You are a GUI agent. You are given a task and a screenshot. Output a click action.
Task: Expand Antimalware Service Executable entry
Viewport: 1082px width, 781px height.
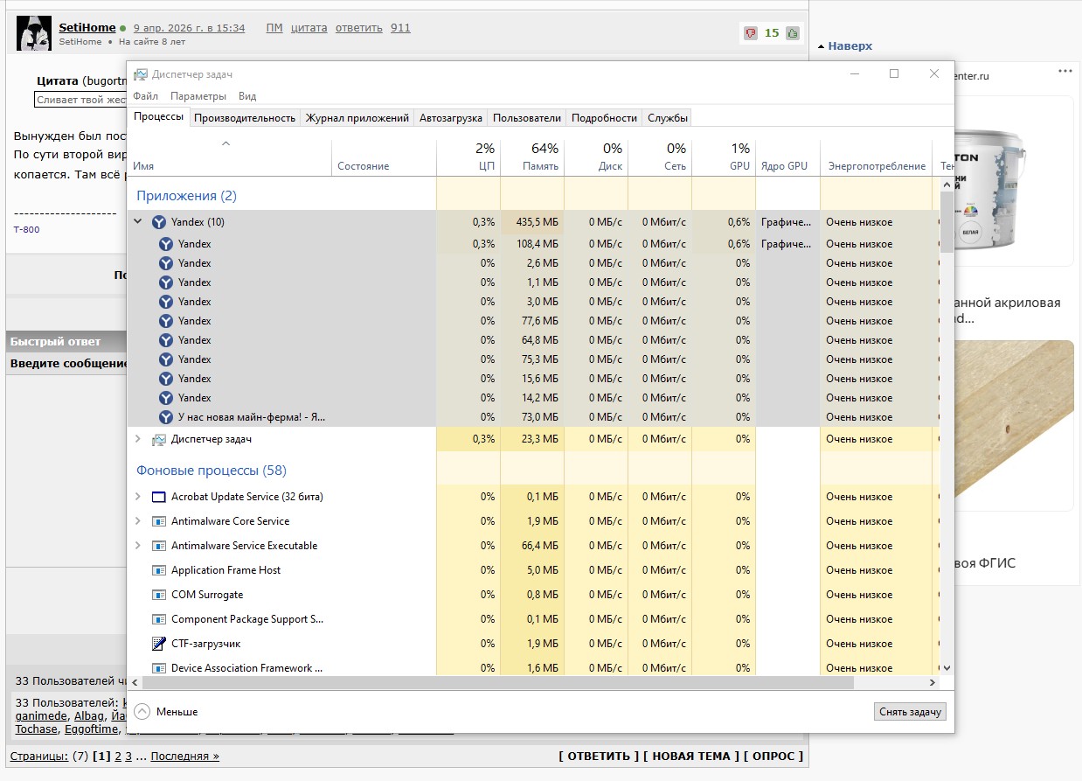pos(137,546)
